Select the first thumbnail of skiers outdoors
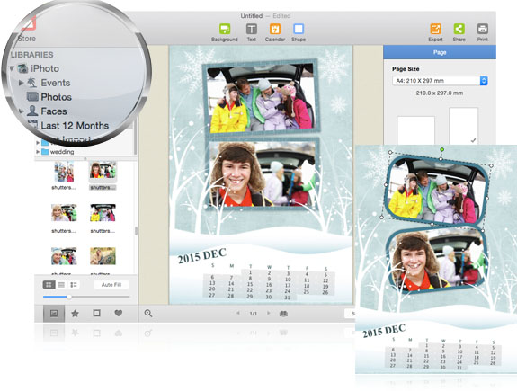517x391 pixels. pos(64,172)
